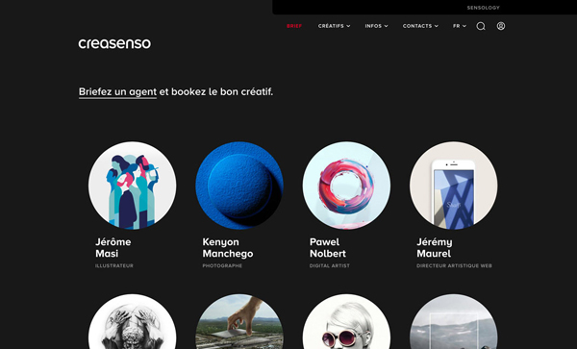
Task: Open the sunglasses woman portrait thumbnail
Action: coord(346,321)
